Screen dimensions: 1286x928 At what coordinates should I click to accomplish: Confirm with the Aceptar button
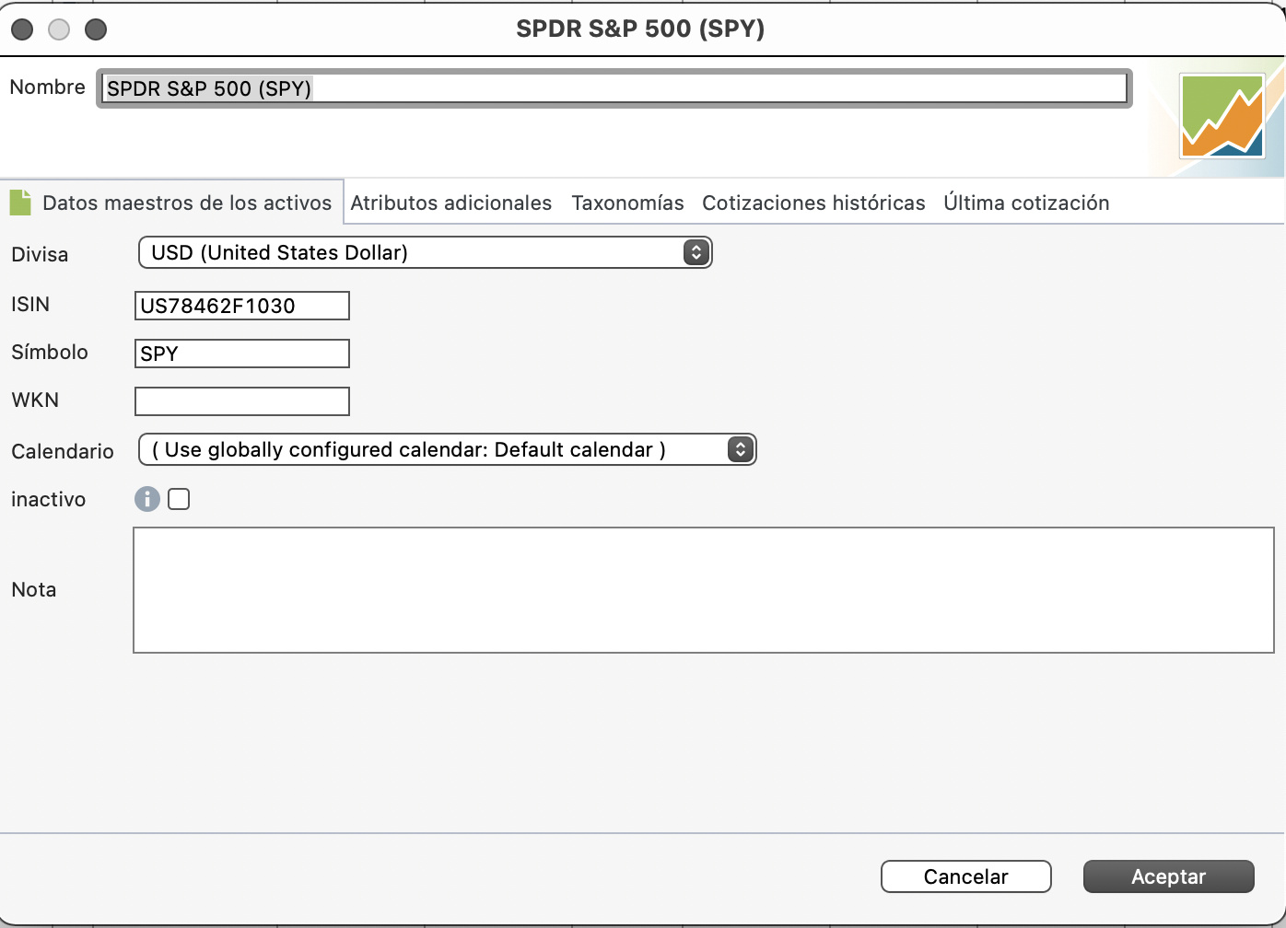(1169, 876)
